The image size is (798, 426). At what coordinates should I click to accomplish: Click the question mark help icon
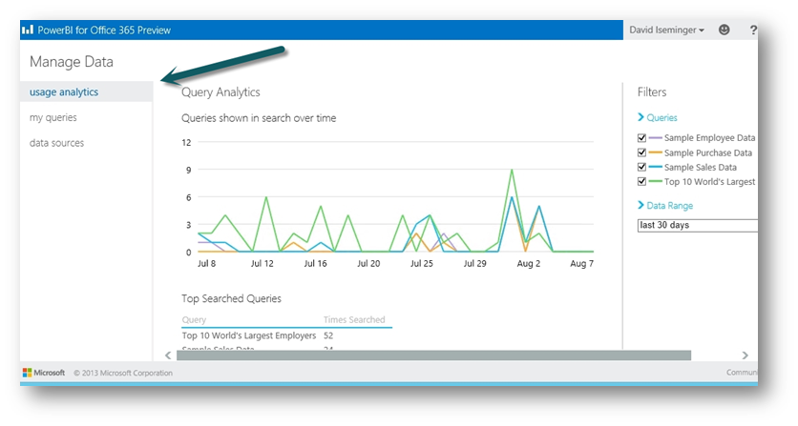point(753,30)
